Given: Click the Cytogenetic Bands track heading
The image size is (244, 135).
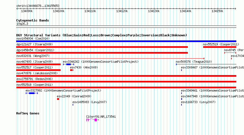Looking at the screenshot, I should (33, 20).
